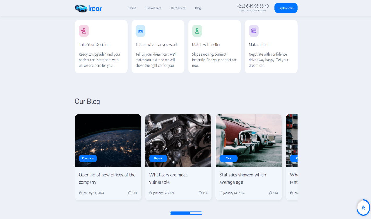Select the Repair category badge
371x219 pixels.
coord(158,158)
